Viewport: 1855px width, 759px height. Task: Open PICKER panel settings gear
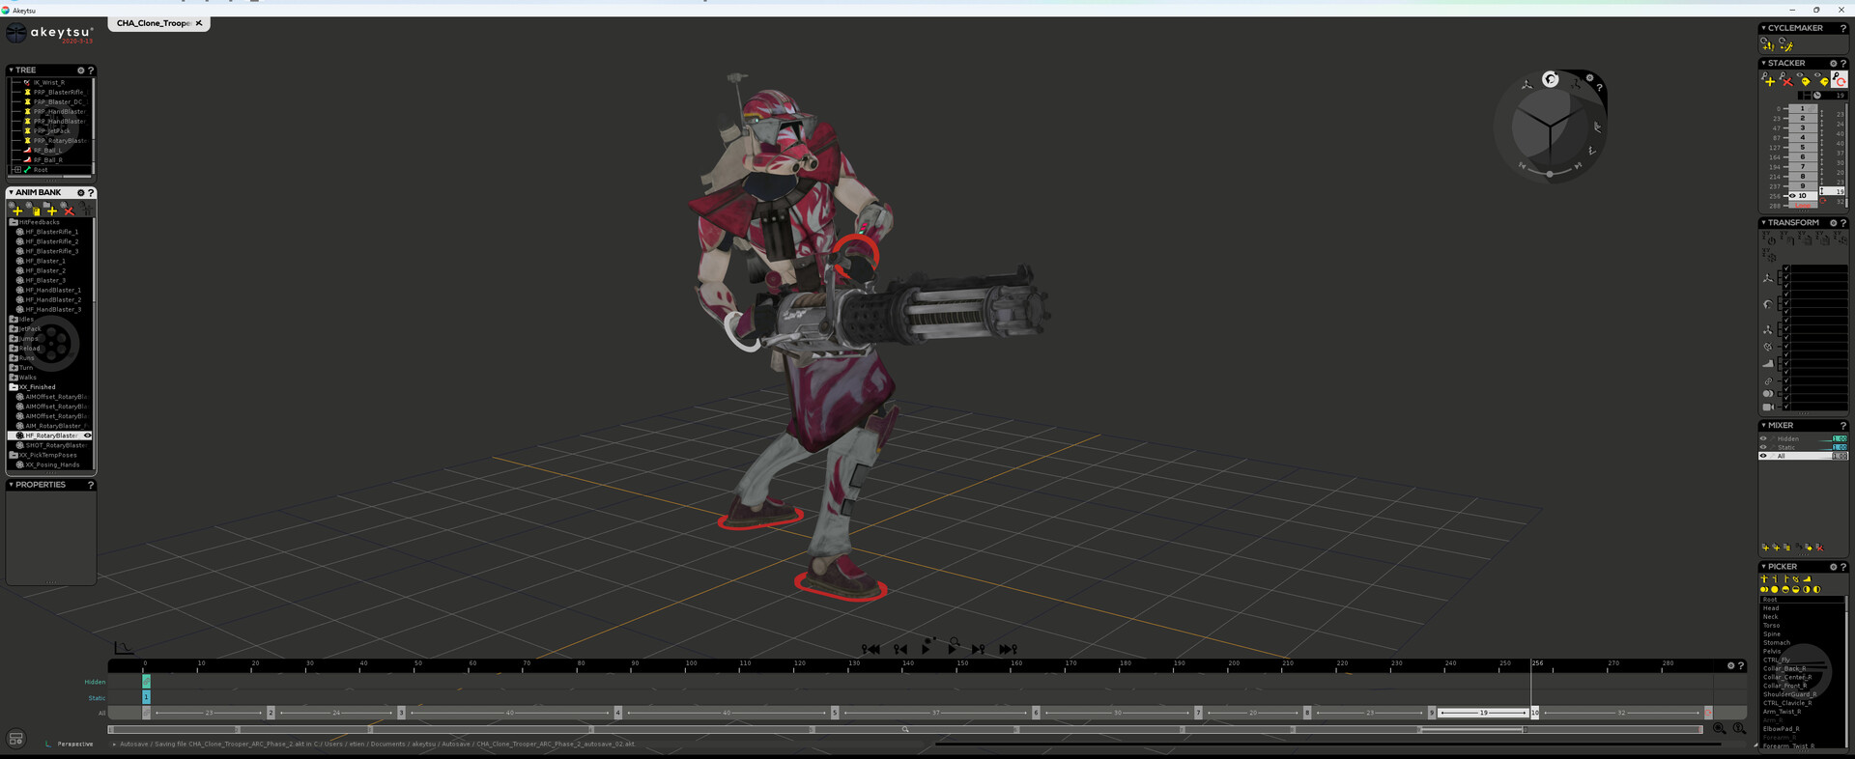click(1833, 567)
